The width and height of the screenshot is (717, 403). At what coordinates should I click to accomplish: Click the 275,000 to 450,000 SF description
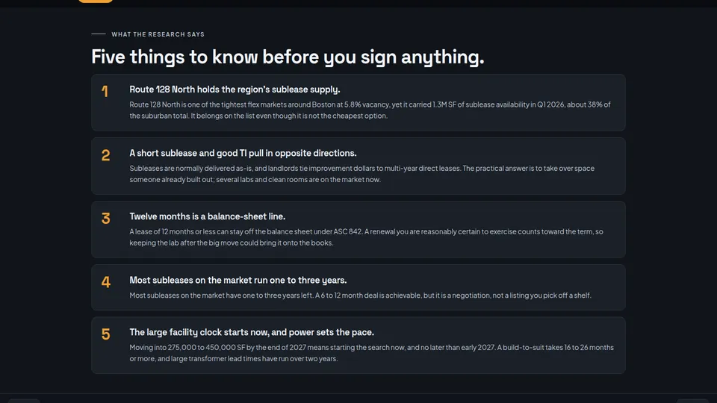point(371,353)
